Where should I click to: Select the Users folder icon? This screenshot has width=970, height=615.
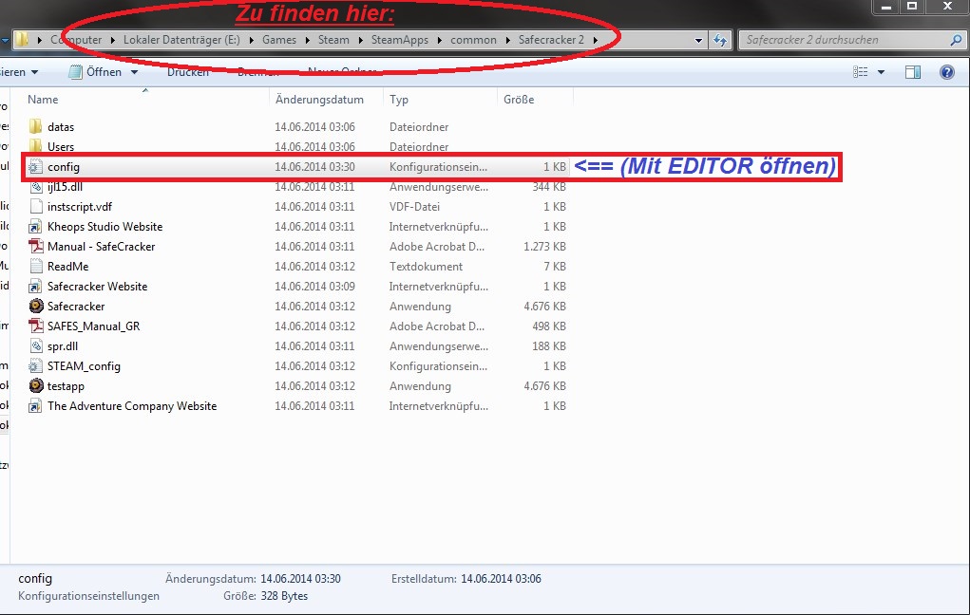[x=36, y=146]
